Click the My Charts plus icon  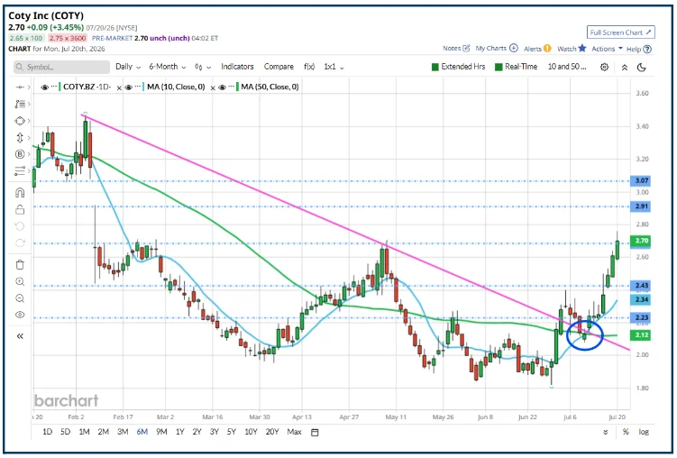(513, 48)
